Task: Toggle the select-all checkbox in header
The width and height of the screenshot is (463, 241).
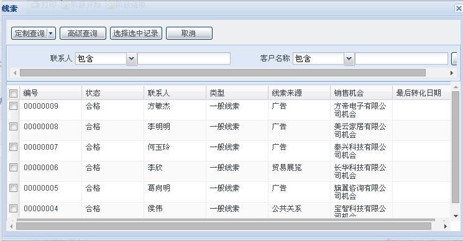Action: [x=13, y=94]
